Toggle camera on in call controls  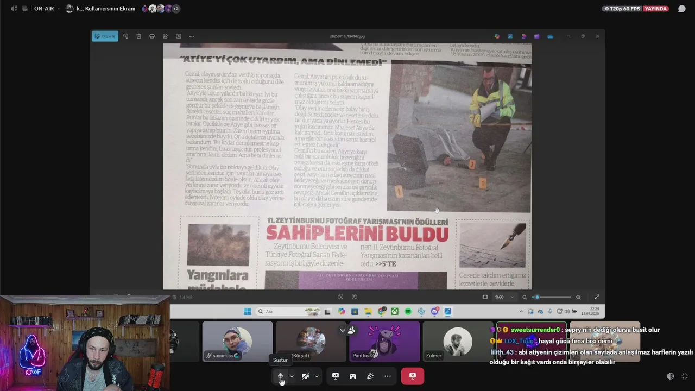pos(306,376)
